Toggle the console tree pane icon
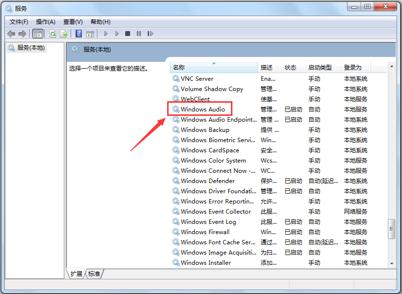The image size is (402, 294). click(x=37, y=33)
